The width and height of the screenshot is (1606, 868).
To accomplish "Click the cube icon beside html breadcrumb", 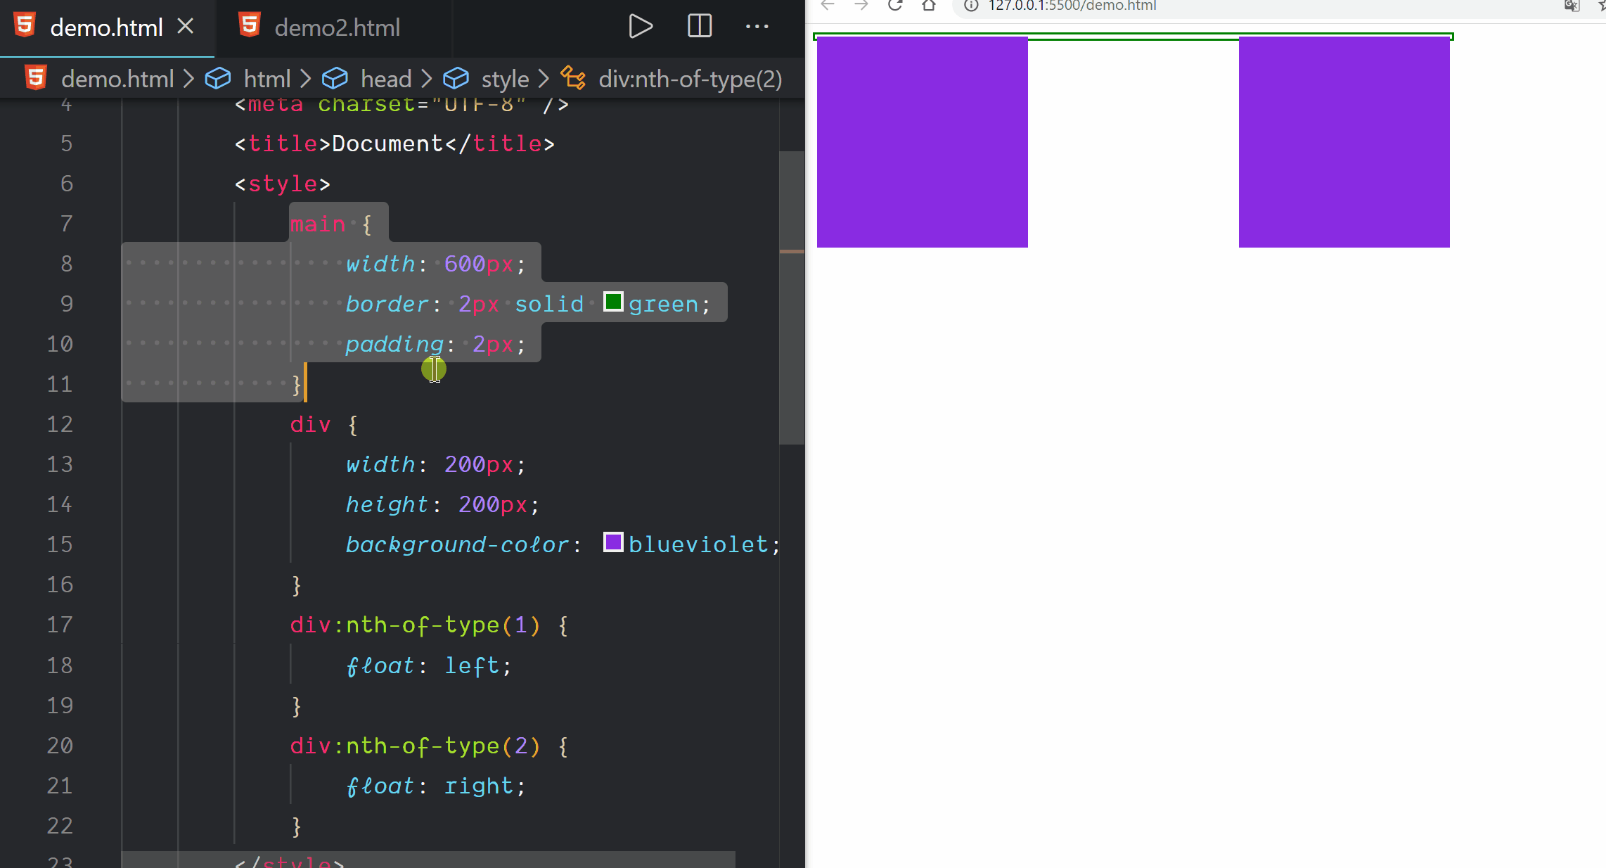I will coord(218,79).
